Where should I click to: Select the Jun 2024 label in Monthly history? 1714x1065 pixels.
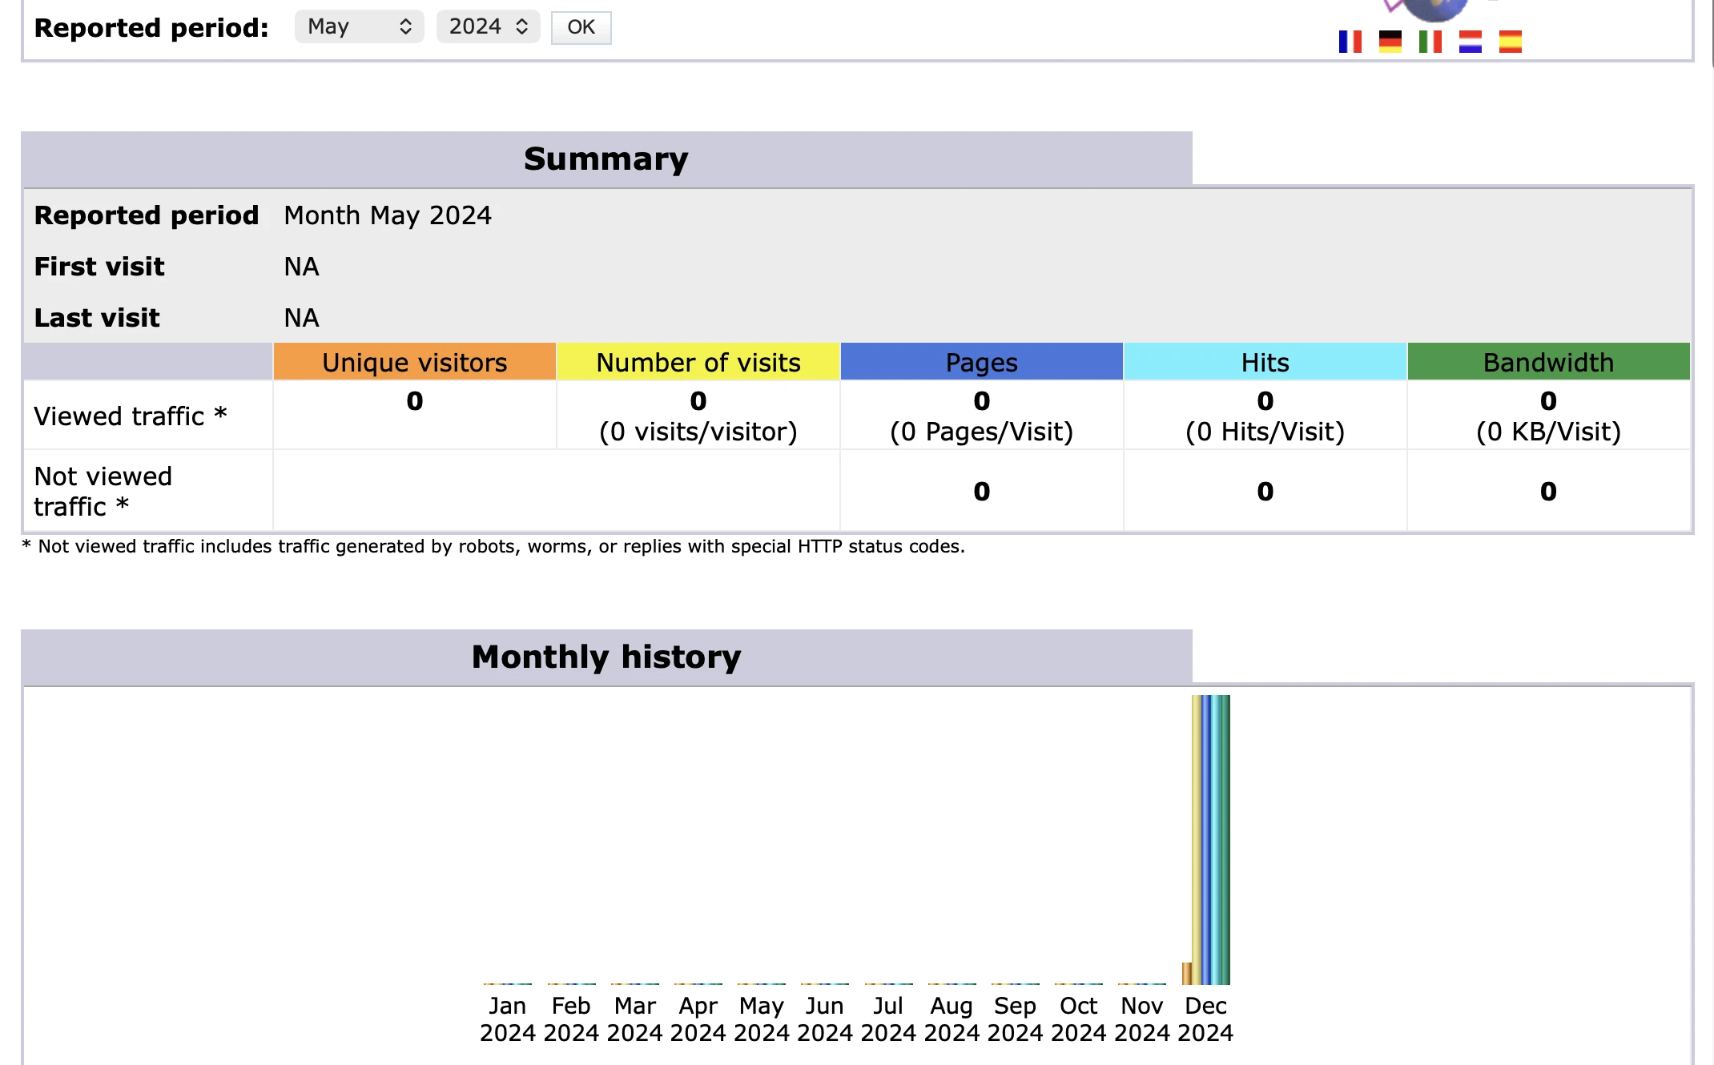(x=825, y=1019)
